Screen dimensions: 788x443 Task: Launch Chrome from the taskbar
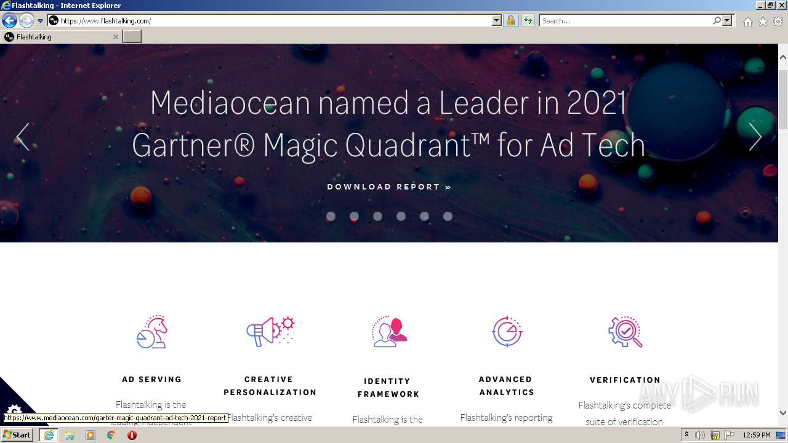click(111, 435)
